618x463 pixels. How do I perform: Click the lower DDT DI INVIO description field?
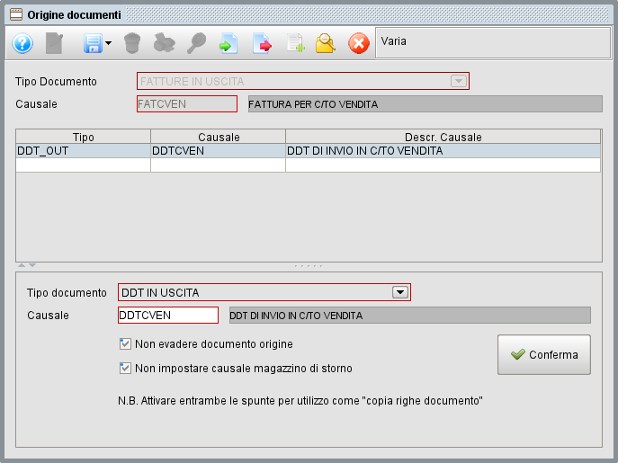coord(410,316)
